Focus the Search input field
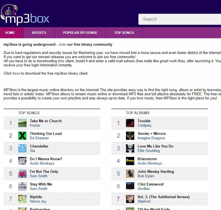Viewport: 221px width, 210px height. pos(180,19)
